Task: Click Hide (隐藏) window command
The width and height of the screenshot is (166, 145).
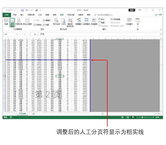Action: tap(101, 23)
